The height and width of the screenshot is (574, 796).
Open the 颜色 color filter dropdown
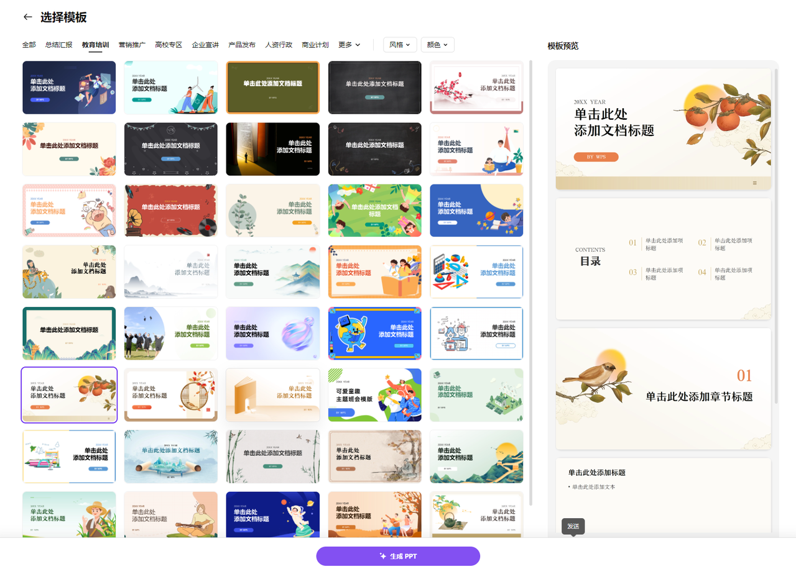pos(437,44)
